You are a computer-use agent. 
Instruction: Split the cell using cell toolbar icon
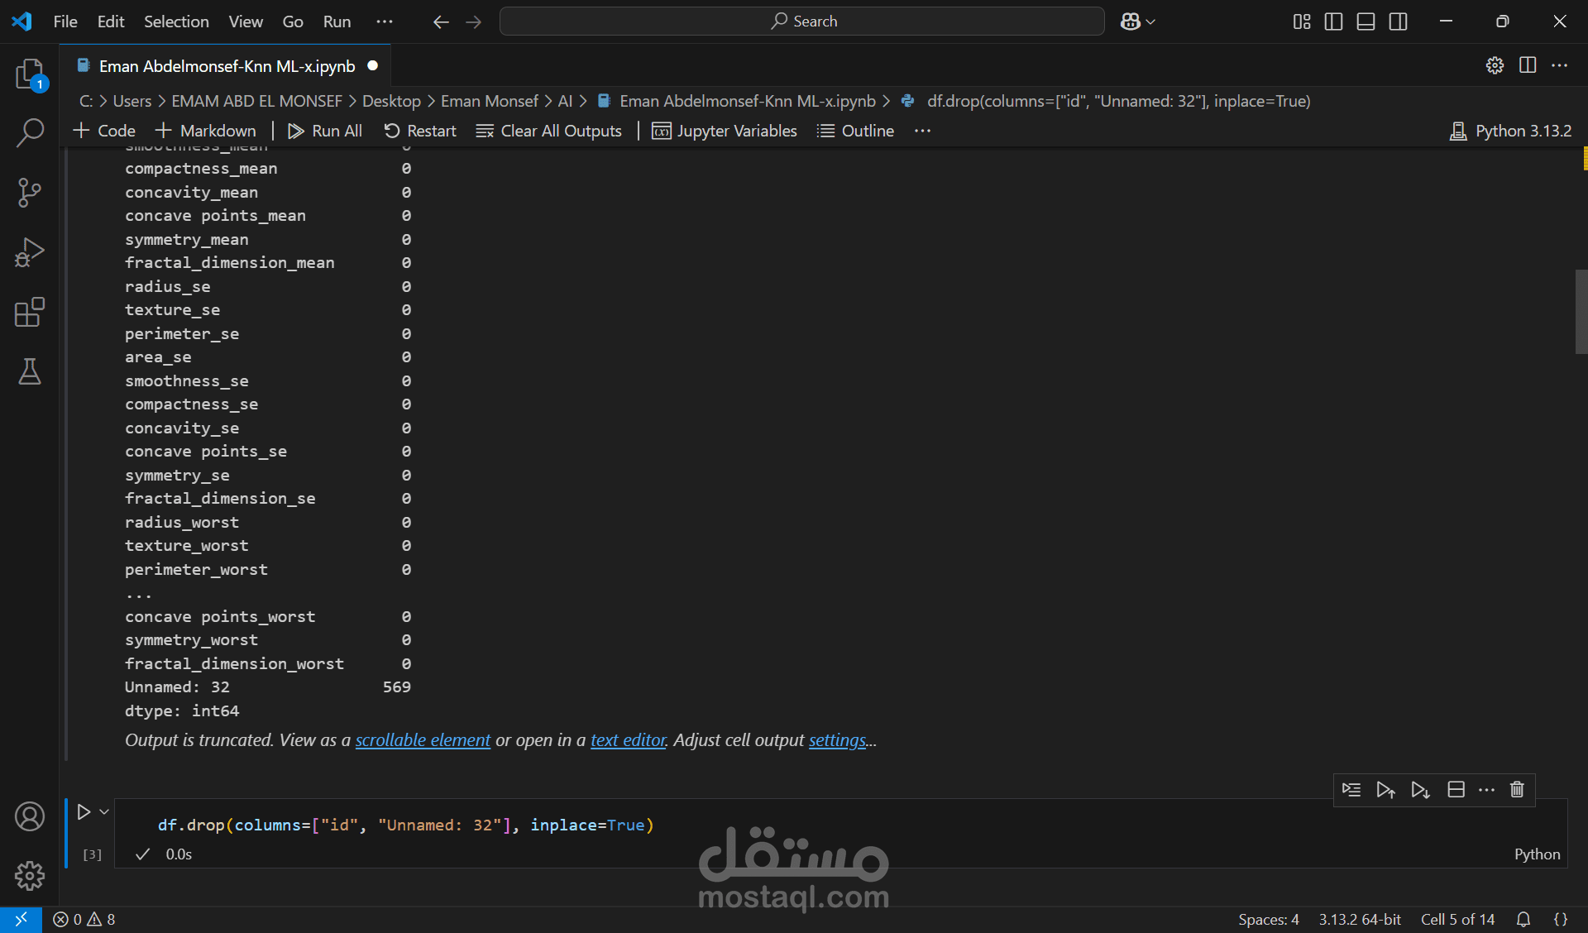point(1456,790)
